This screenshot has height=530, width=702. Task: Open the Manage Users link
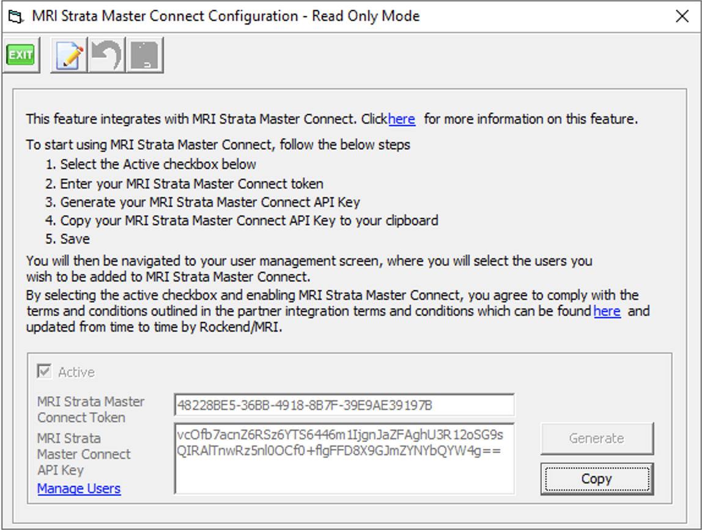(79, 488)
